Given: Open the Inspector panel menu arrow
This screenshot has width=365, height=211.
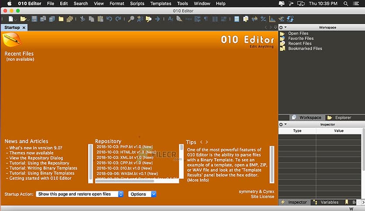Looking at the screenshot, I should tap(286, 124).
